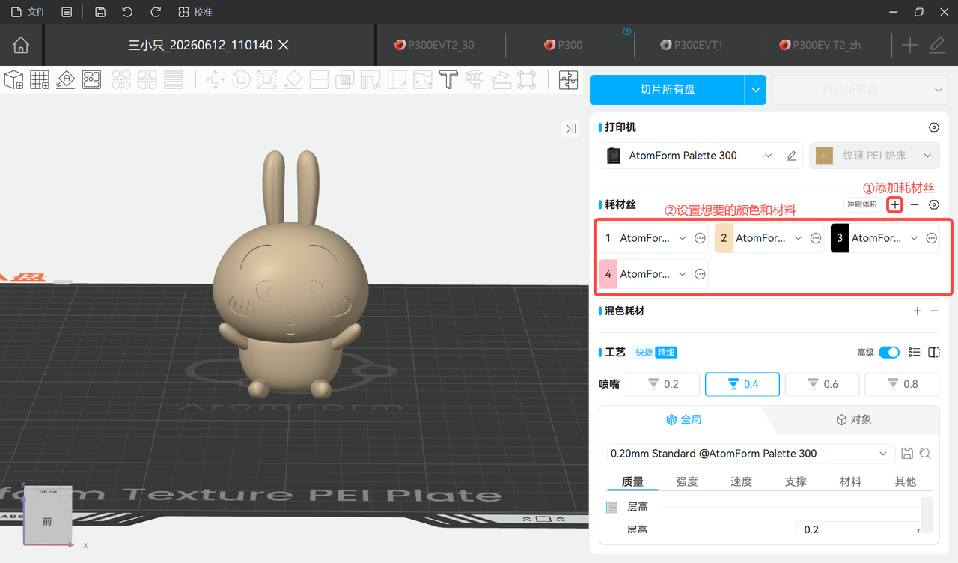Click the add model cube icon

click(14, 79)
